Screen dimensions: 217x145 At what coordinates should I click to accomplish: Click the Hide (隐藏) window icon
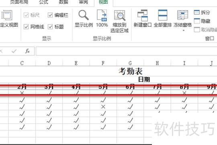point(197,21)
